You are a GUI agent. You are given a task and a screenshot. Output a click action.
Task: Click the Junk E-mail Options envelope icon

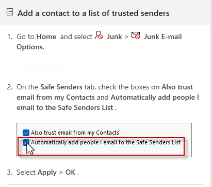pyautogui.click(x=136, y=35)
